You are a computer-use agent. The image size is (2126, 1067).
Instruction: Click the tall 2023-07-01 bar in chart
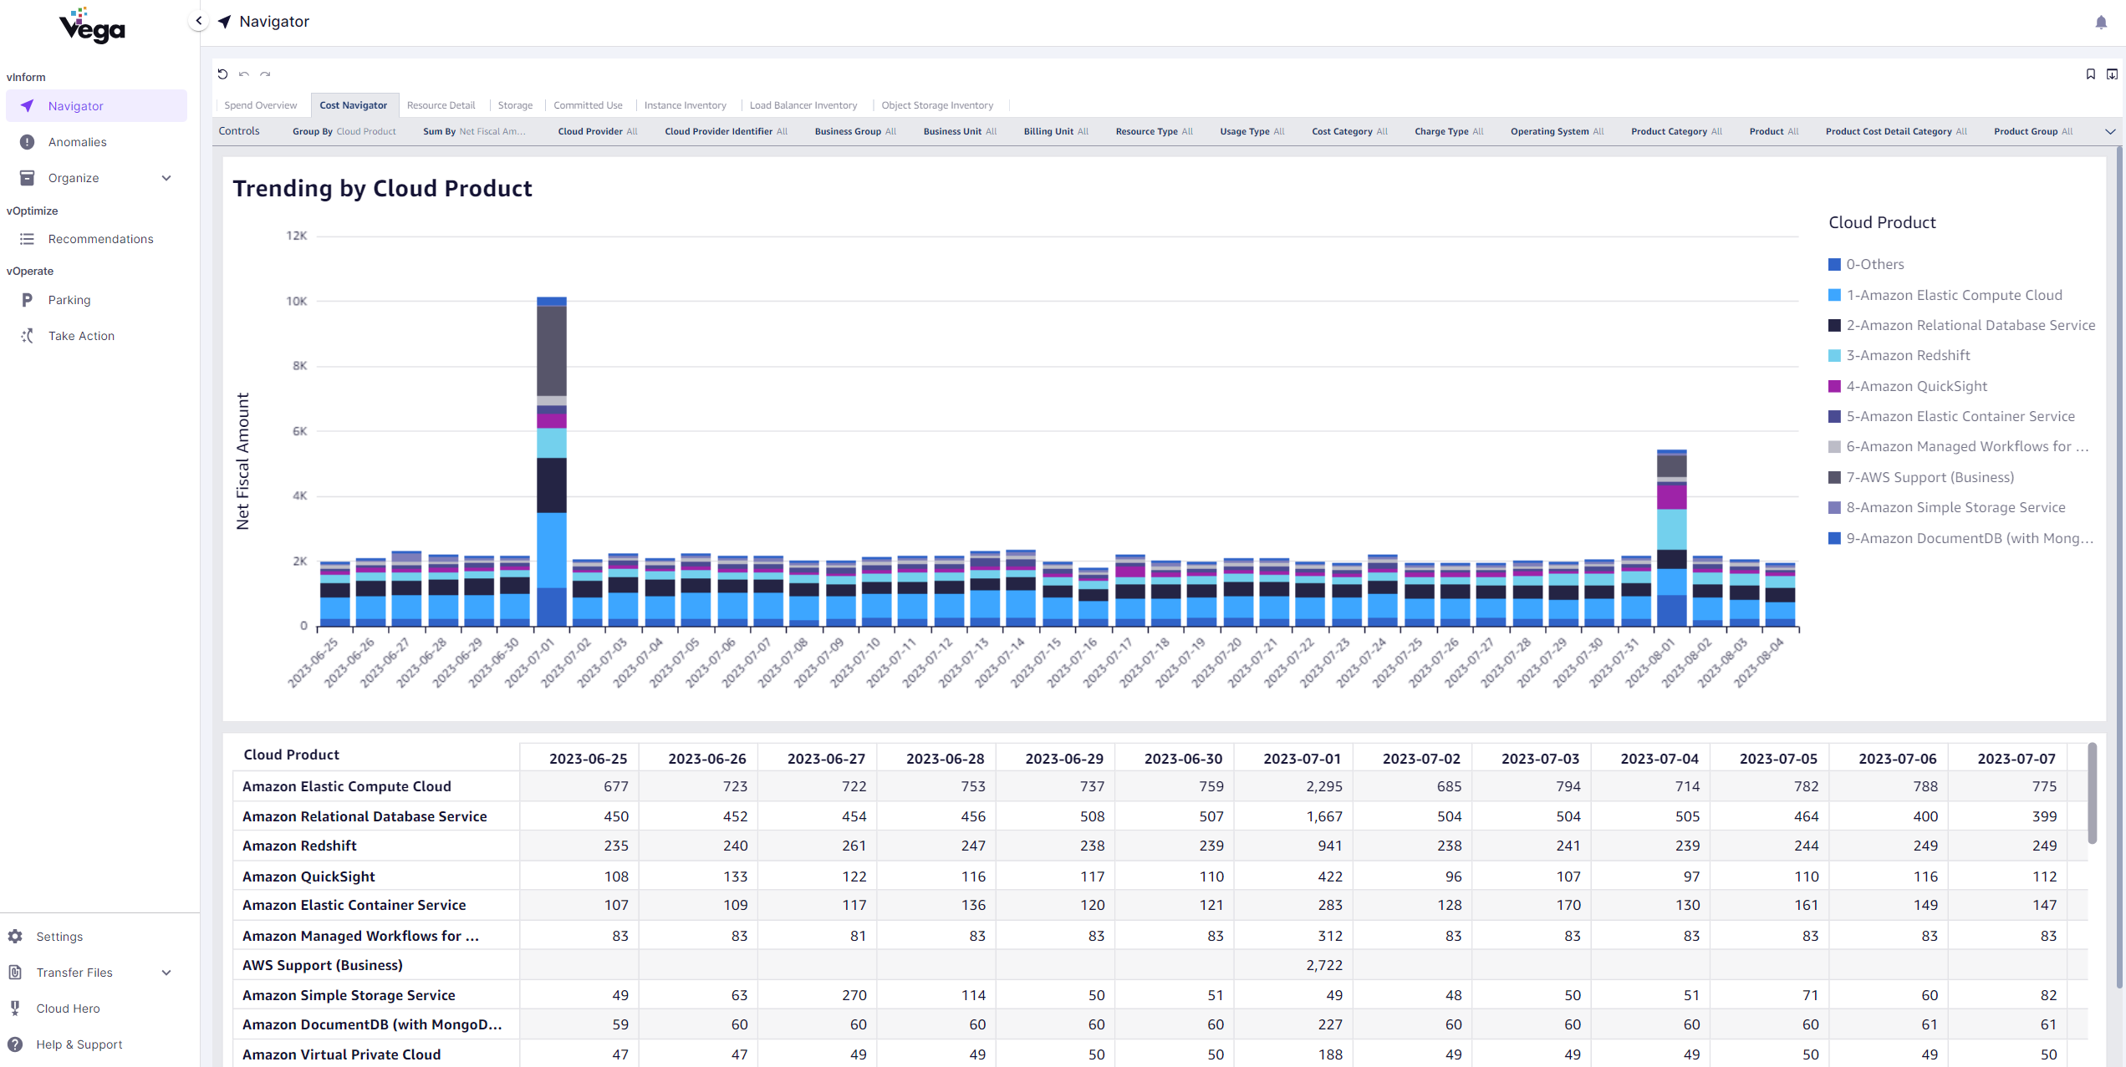coord(551,461)
